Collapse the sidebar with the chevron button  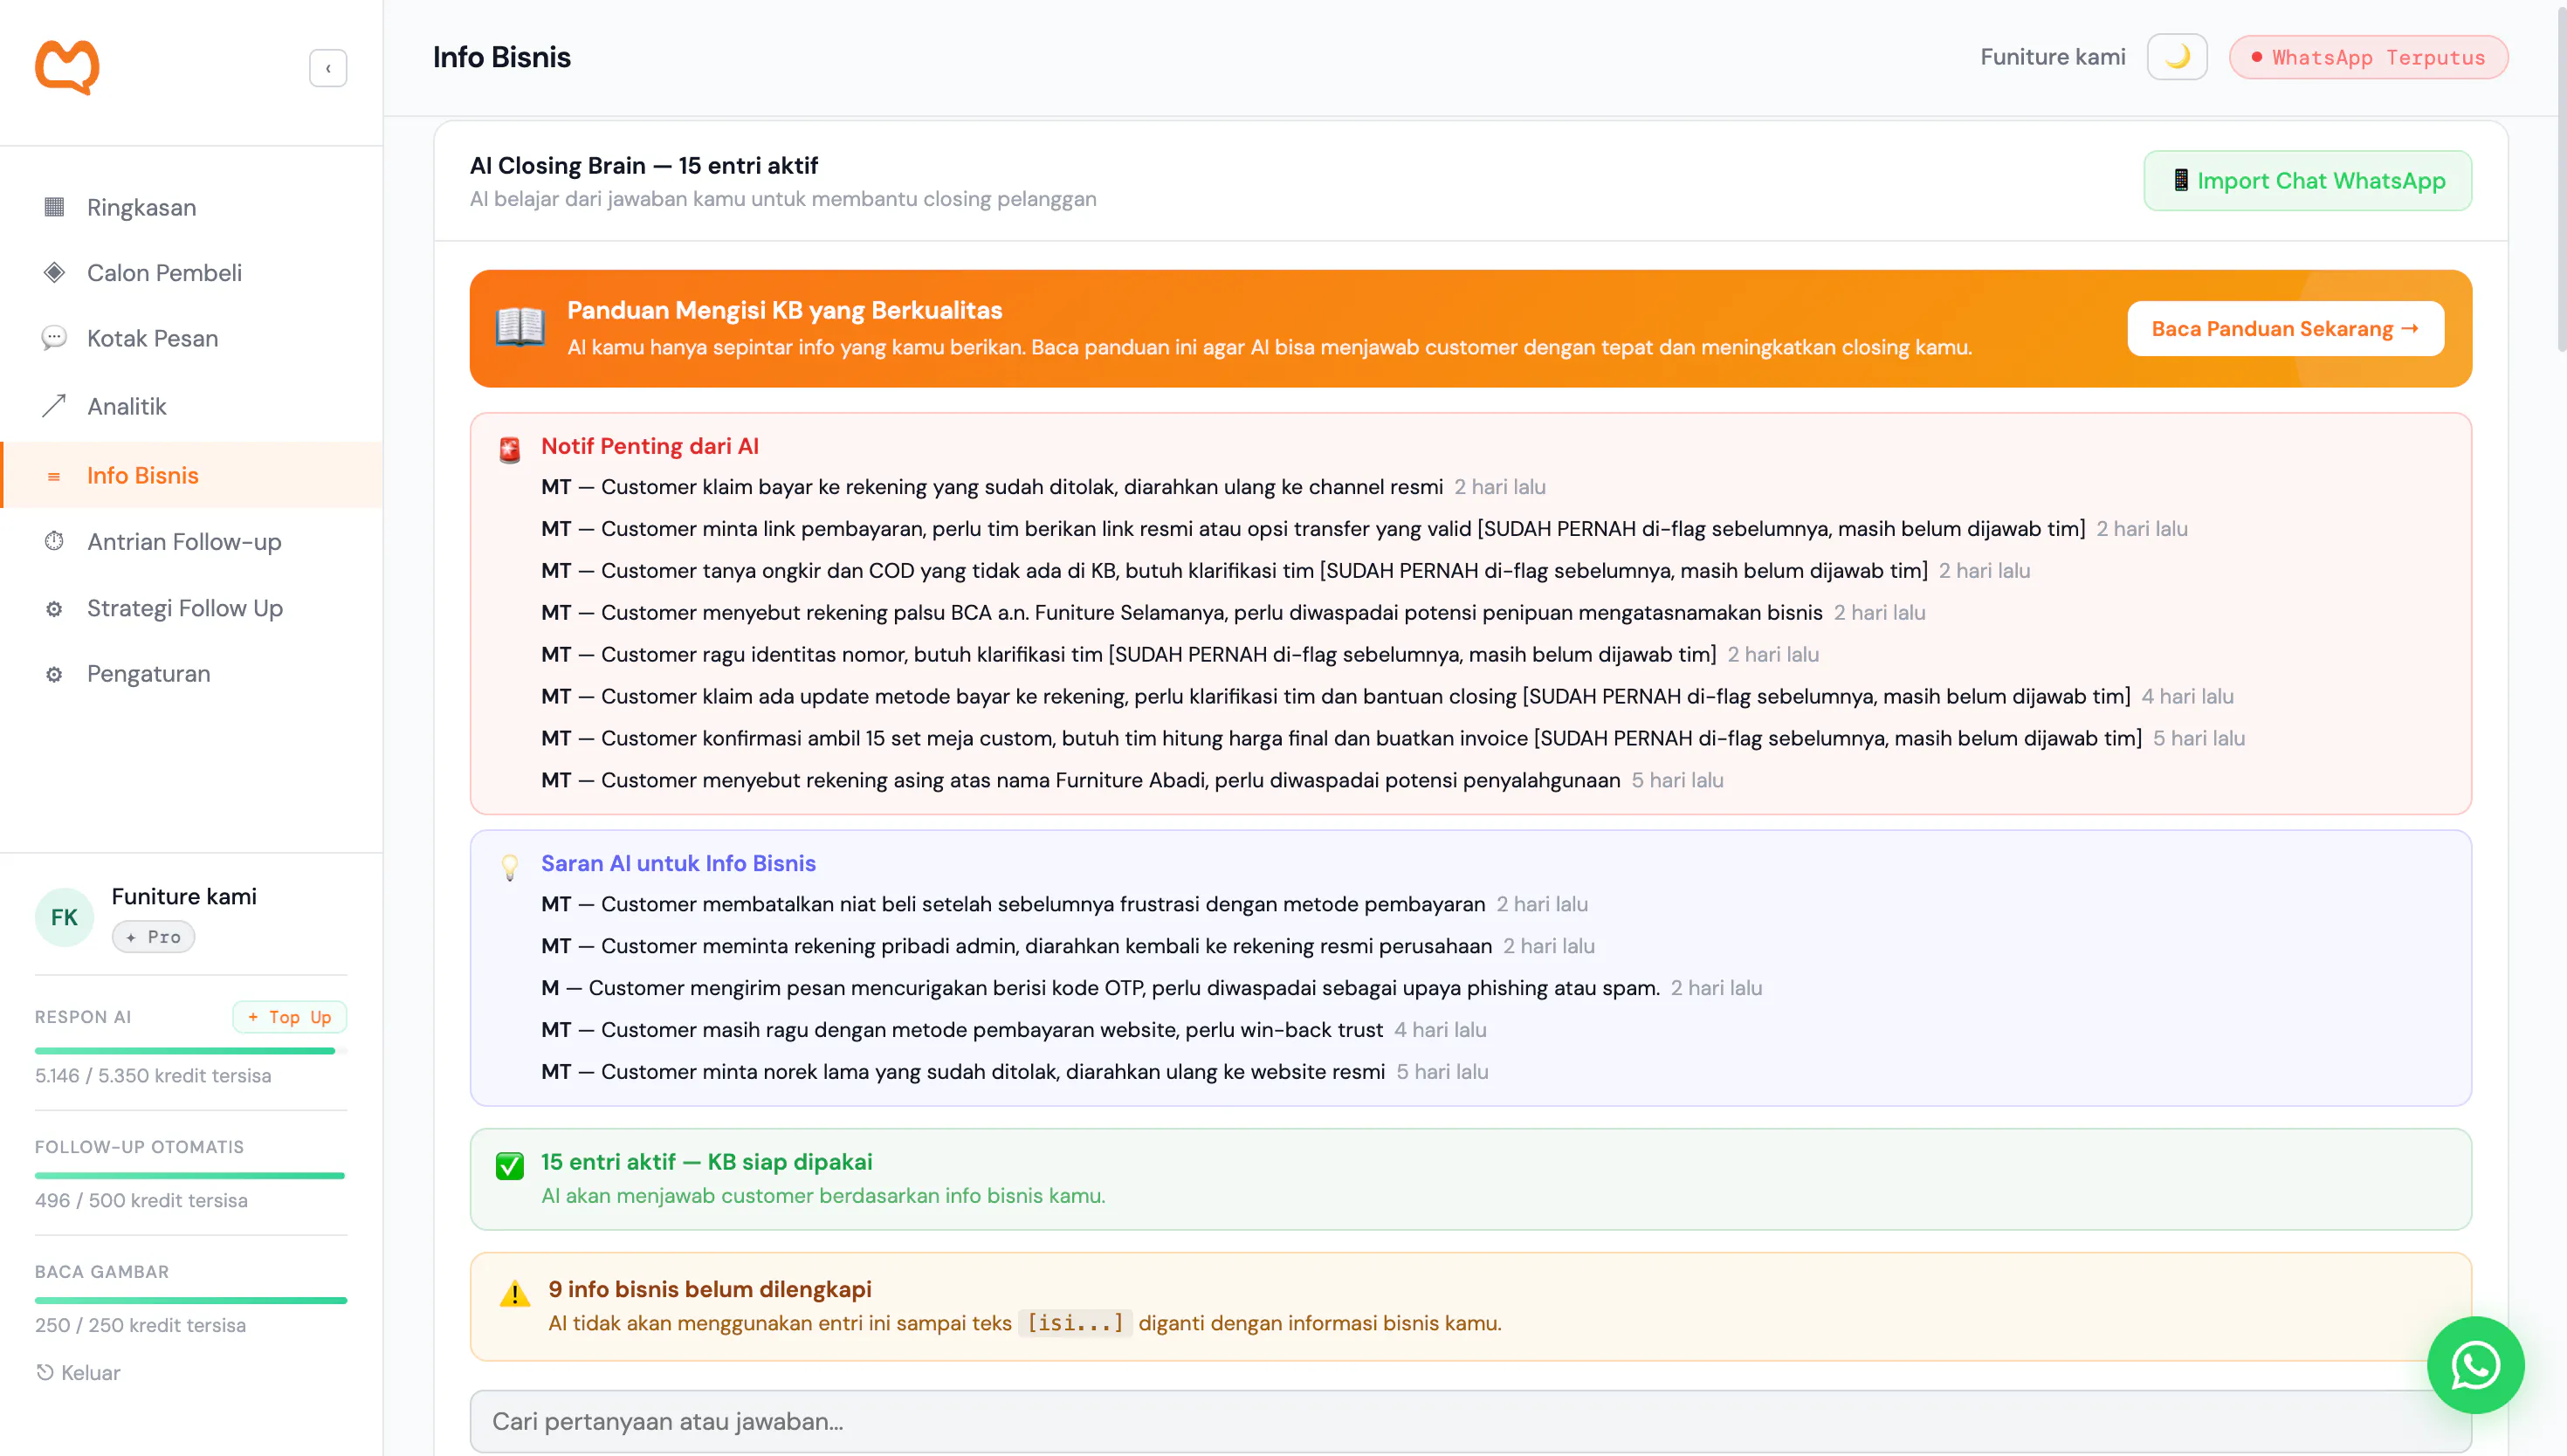pyautogui.click(x=328, y=68)
